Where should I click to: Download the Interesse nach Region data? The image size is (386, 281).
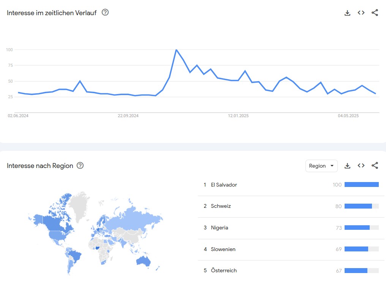347,166
